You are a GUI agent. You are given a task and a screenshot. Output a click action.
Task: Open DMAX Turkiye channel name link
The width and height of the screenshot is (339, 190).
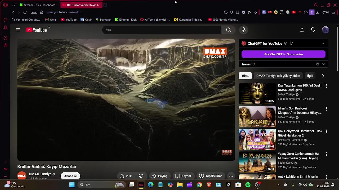(x=40, y=174)
